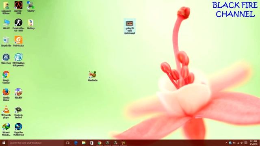Open the taskbar clock and date
260x146 pixels.
[x=253, y=143]
